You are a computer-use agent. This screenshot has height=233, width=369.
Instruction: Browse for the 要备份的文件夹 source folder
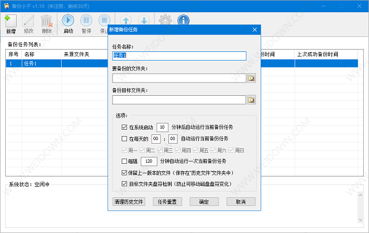point(251,78)
